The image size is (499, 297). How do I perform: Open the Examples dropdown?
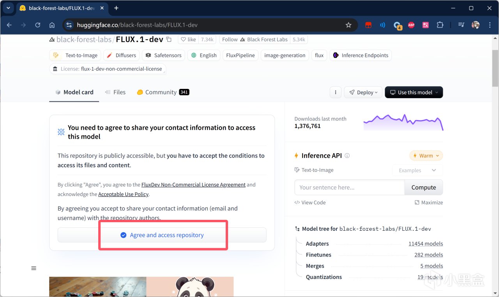(417, 170)
